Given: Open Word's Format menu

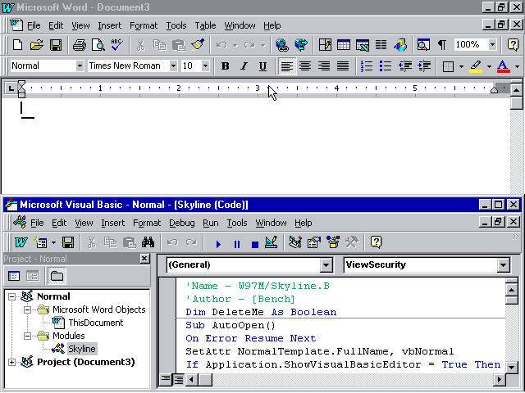Looking at the screenshot, I should pos(144,25).
